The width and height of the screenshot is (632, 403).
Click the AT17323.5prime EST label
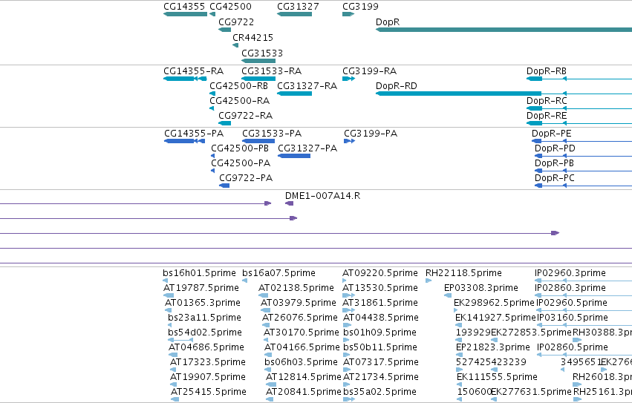click(x=208, y=363)
